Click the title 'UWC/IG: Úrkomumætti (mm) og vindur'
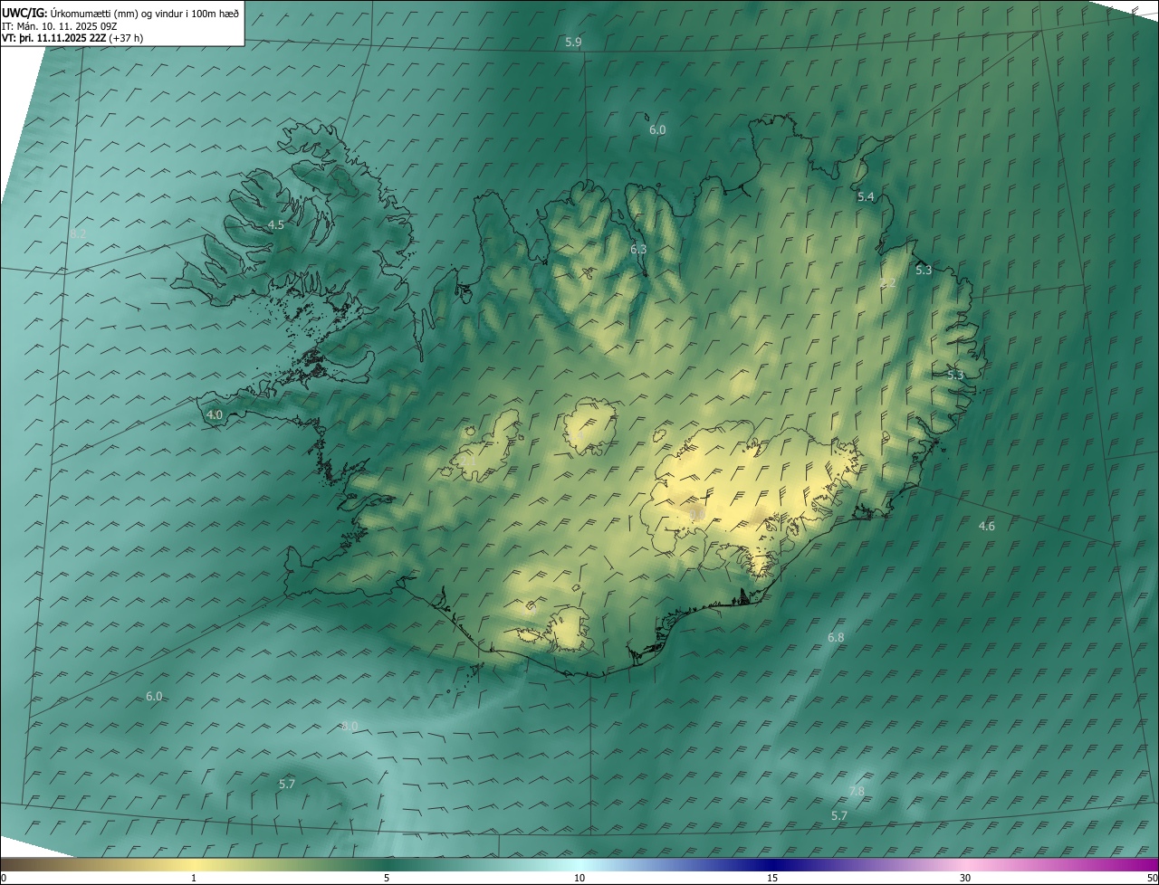This screenshot has height=885, width=1159. pos(120,13)
